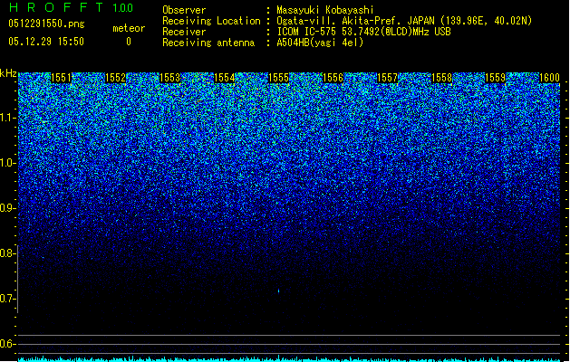
Task: Click the 1552 time marker
Action: pyautogui.click(x=115, y=78)
